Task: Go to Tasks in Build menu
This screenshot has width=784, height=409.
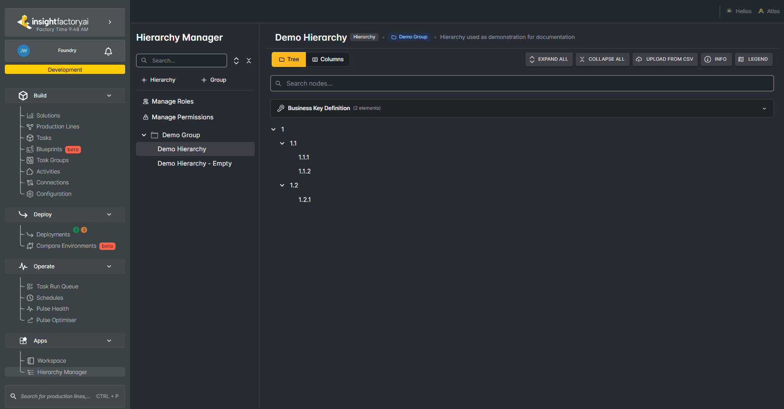Action: pos(44,138)
